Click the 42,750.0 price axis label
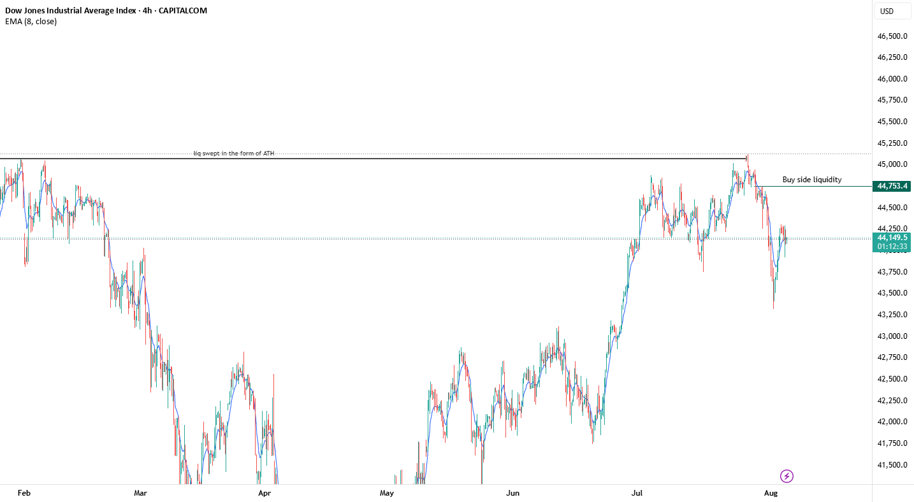Viewport: 914px width, 502px height. click(x=892, y=357)
